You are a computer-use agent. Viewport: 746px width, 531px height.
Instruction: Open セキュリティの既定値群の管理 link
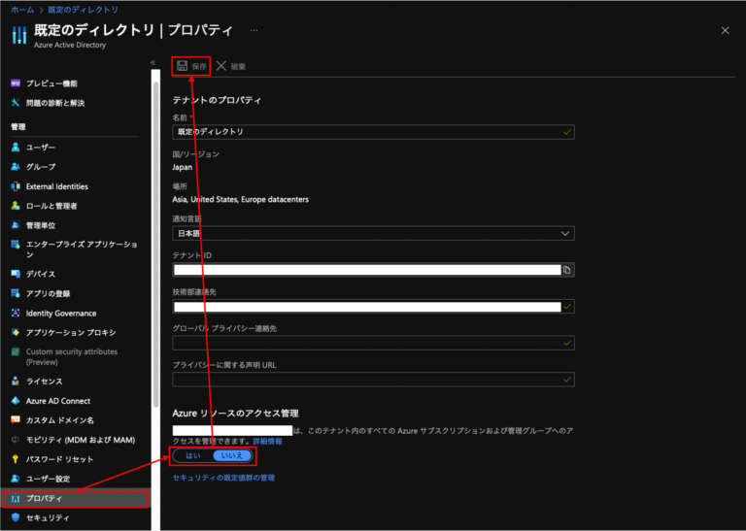(223, 478)
